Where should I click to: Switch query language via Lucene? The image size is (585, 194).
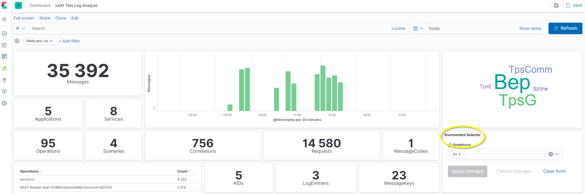[398, 28]
